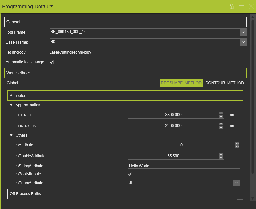Open the Base Frame dropdown

243,42
